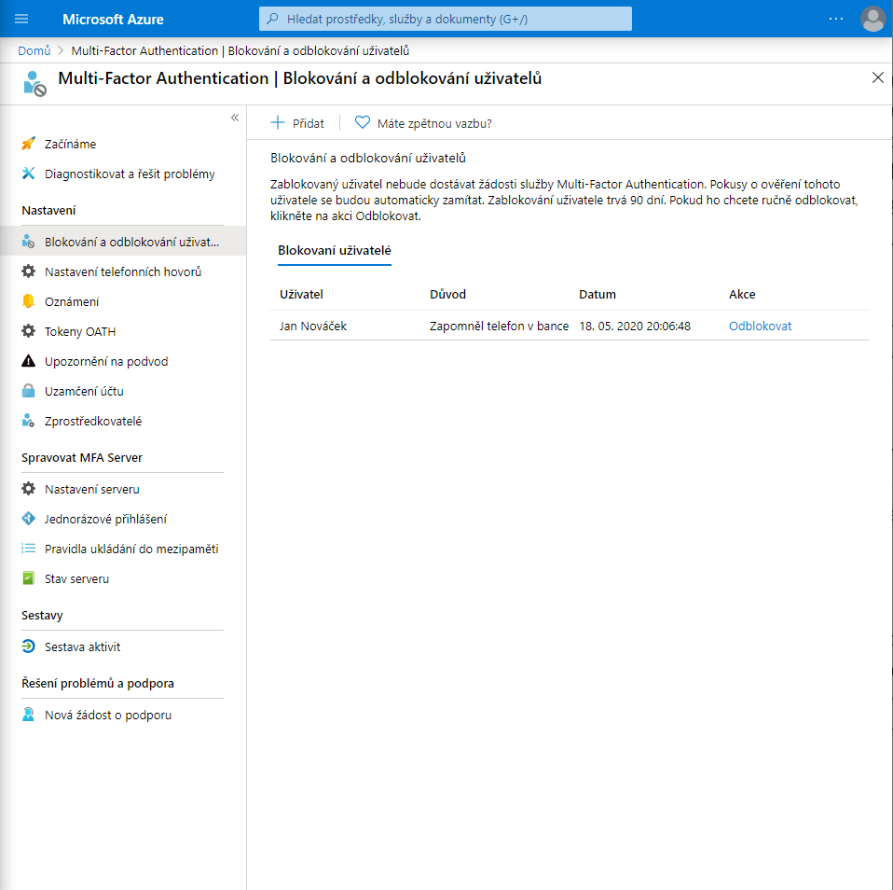Image resolution: width=893 pixels, height=890 pixels.
Task: Click the user account avatar
Action: pyautogui.click(x=872, y=19)
